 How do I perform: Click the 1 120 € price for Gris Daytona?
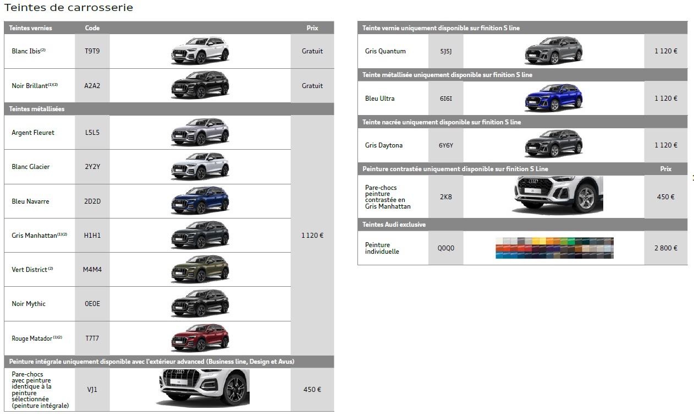[x=666, y=145]
